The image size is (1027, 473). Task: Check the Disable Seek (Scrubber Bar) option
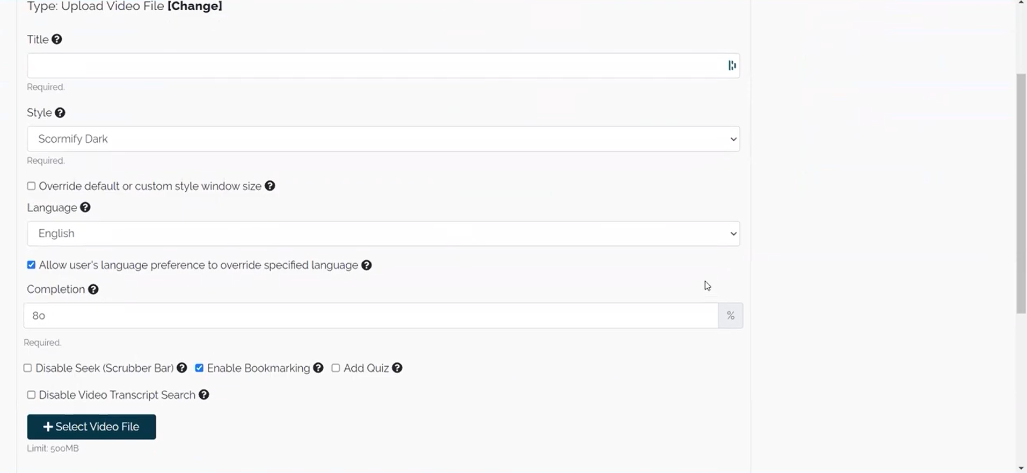27,368
